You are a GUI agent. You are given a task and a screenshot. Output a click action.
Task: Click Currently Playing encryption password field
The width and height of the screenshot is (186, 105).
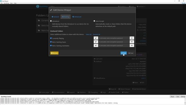(x=114, y=38)
